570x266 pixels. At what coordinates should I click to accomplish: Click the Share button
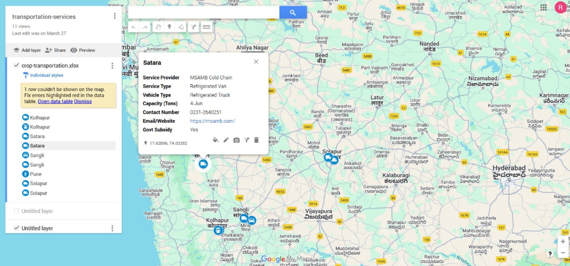(x=55, y=50)
